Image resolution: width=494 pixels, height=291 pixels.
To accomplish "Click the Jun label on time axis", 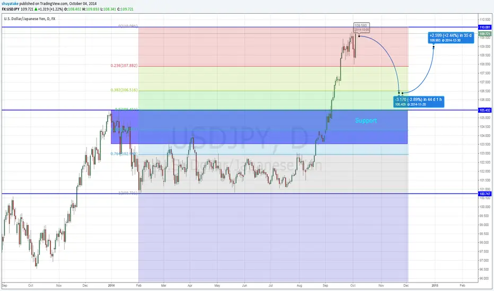I will (244, 286).
